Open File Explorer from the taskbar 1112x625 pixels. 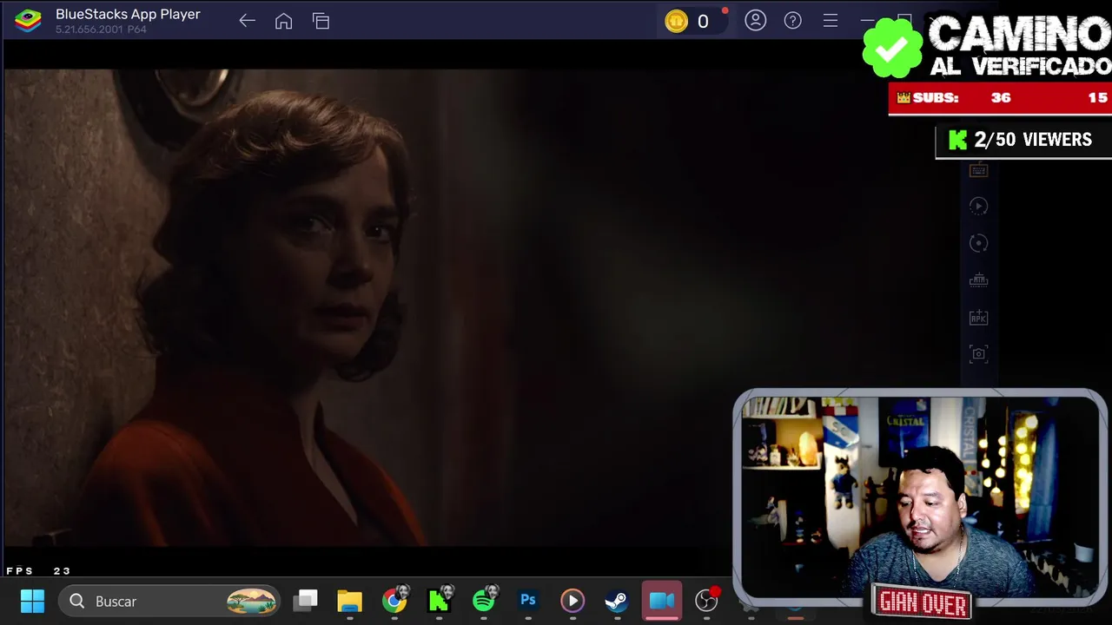(349, 601)
